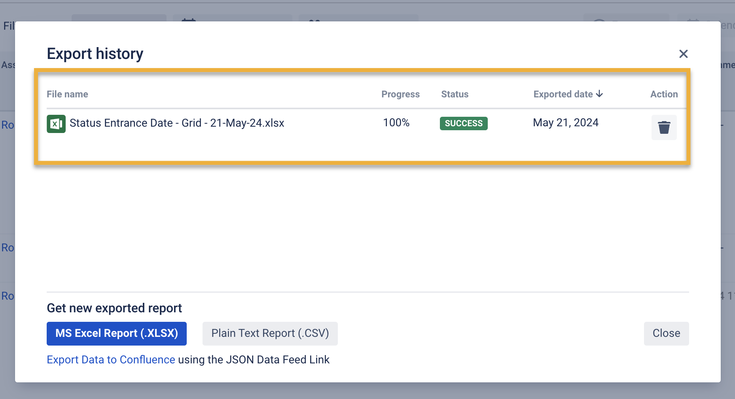Close the Export history dialog with X

[683, 54]
